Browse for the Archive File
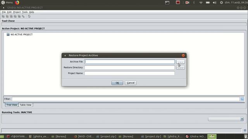The image size is (248, 139). (x=181, y=62)
